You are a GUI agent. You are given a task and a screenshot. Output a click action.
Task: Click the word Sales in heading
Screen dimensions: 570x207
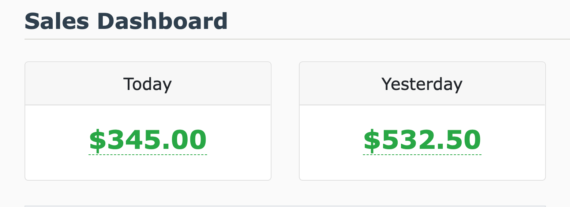[x=57, y=21]
